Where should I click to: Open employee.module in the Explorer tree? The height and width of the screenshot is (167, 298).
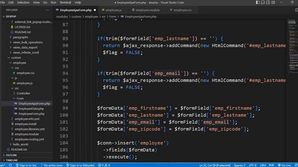27,134
